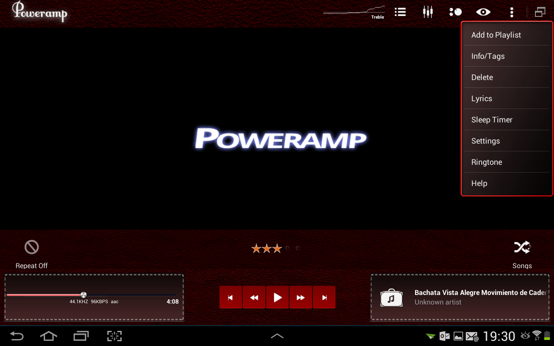Set rating to three stars

pyautogui.click(x=277, y=248)
